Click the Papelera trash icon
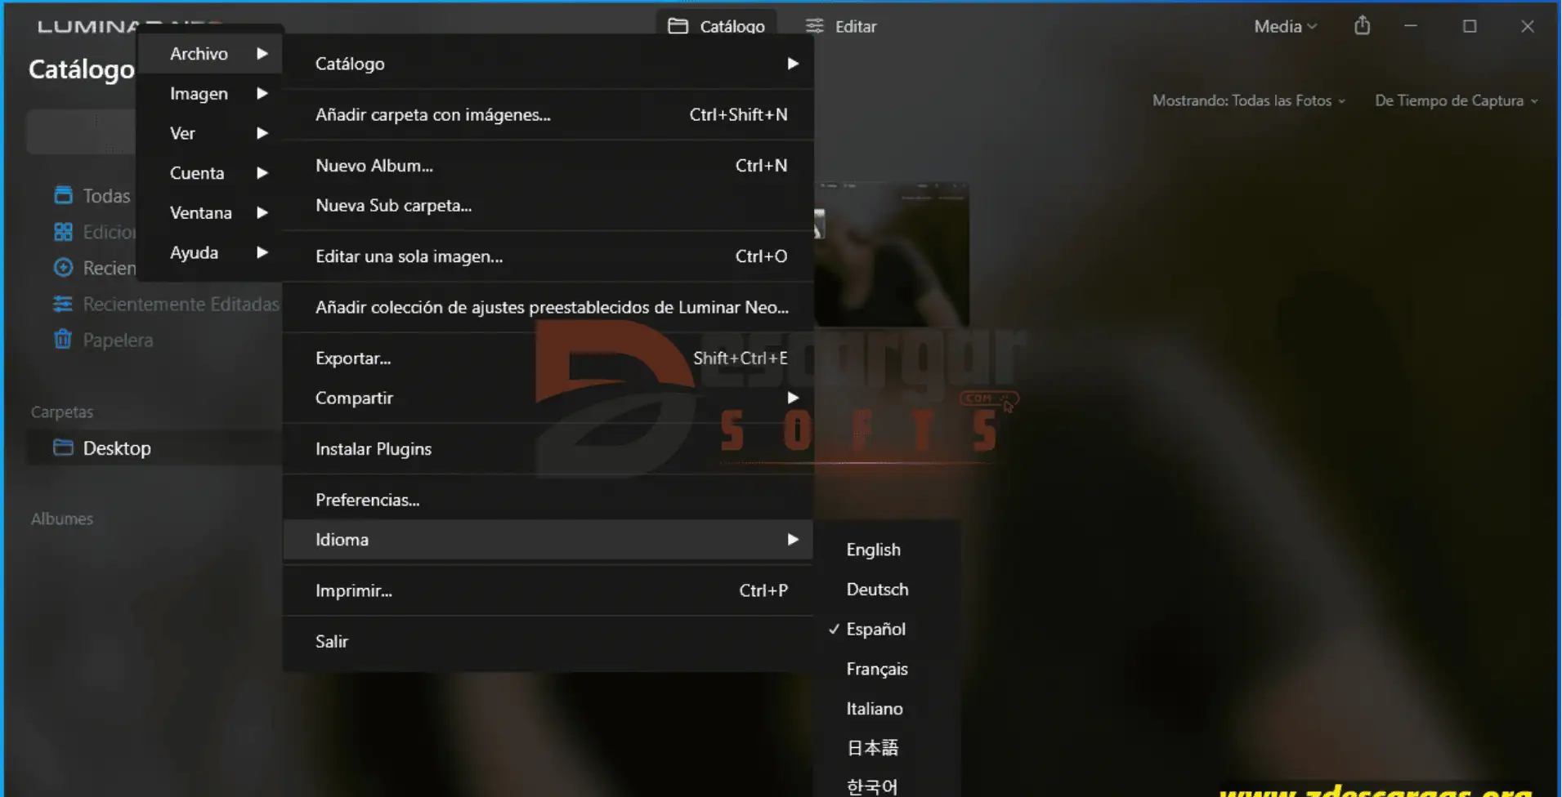 (63, 339)
